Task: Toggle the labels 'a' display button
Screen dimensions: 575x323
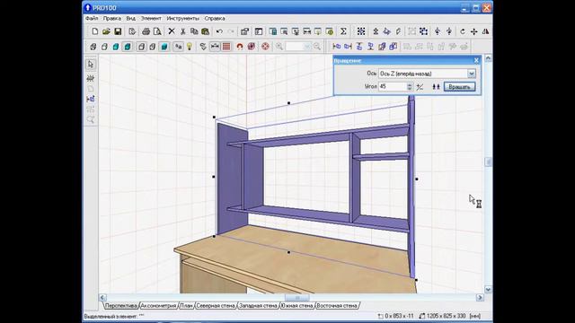Action: 178,47
